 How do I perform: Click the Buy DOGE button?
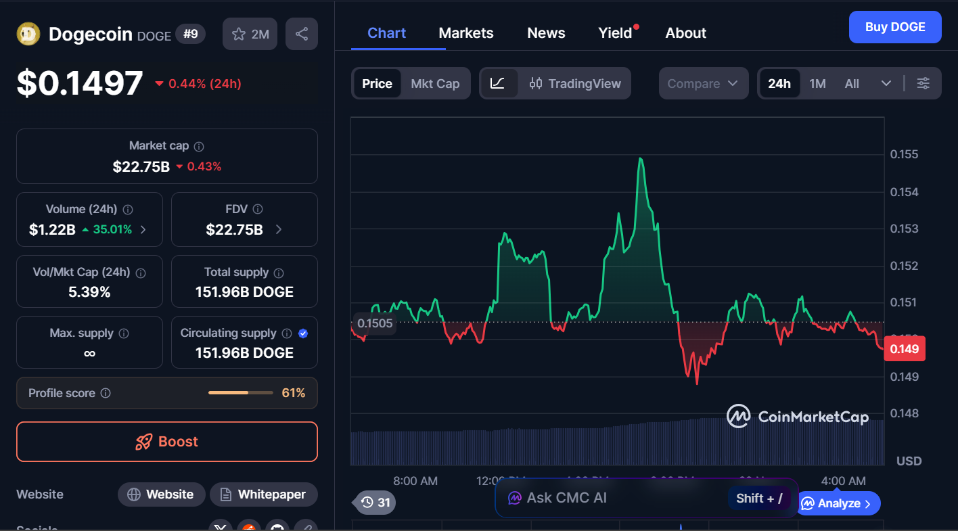894,26
